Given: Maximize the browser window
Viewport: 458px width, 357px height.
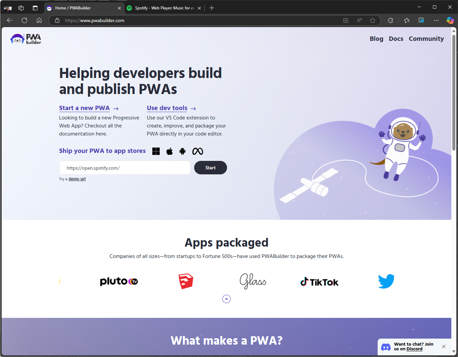Looking at the screenshot, I should coord(435,7).
